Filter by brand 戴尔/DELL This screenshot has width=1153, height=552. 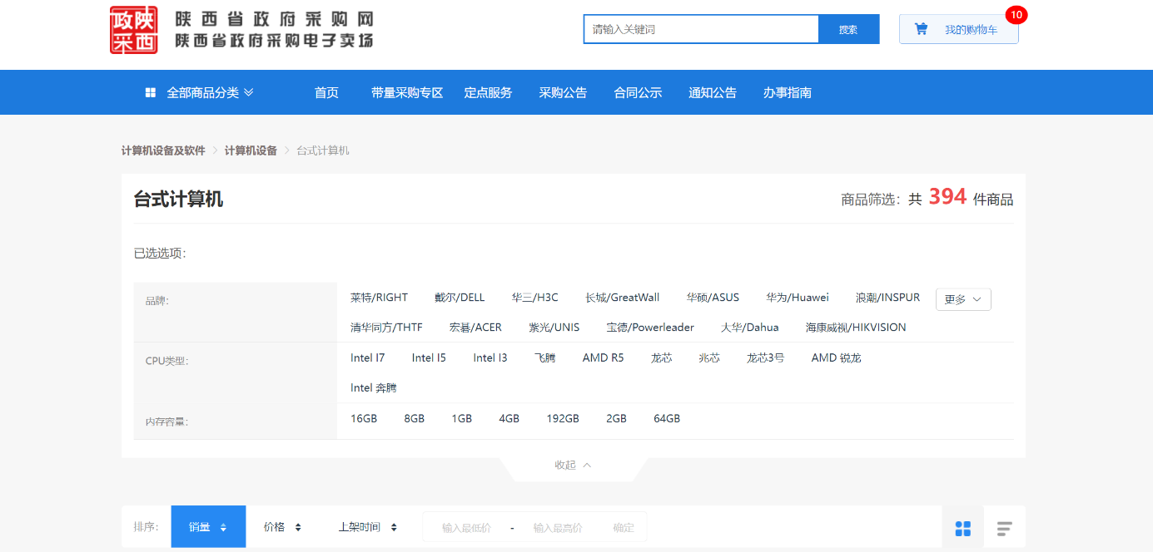coord(460,298)
